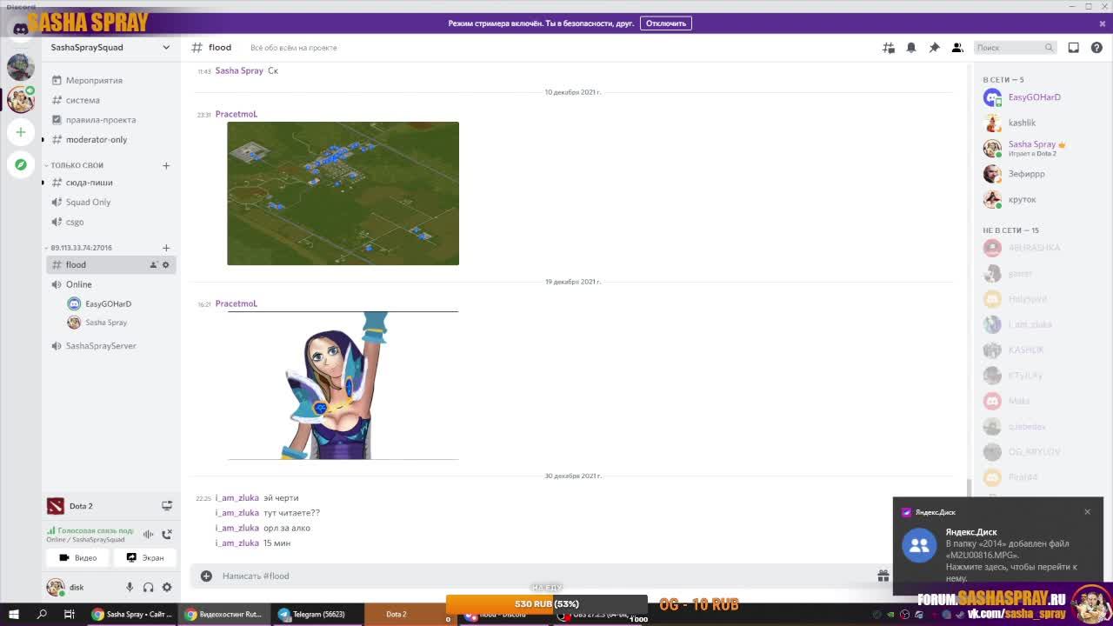Add channel to ТОЛЬКО СВОИ category
The width and height of the screenshot is (1113, 626).
[166, 165]
